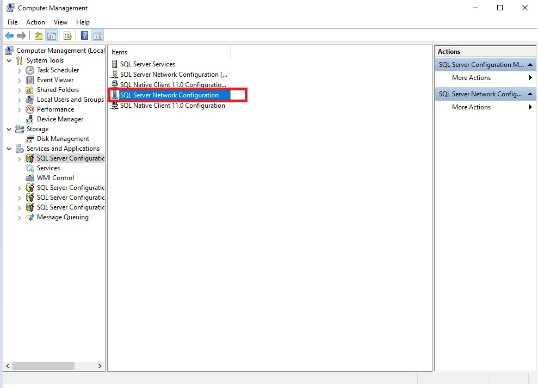Expand the Event Viewer node
538x388 pixels.
[x=19, y=81]
